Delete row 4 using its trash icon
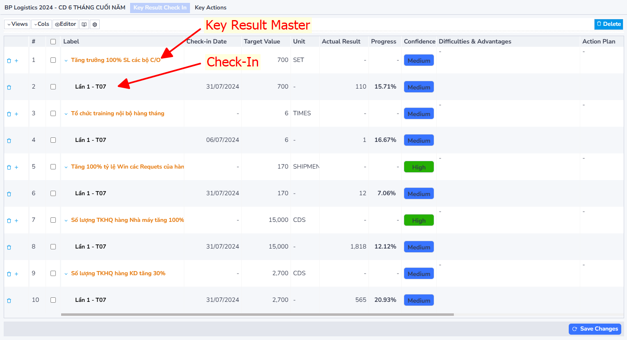The height and width of the screenshot is (340, 627). point(9,141)
